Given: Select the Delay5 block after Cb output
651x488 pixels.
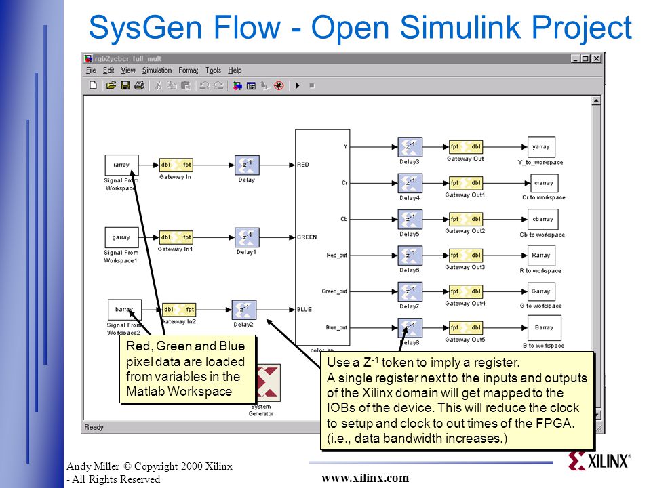Looking at the screenshot, I should [410, 219].
